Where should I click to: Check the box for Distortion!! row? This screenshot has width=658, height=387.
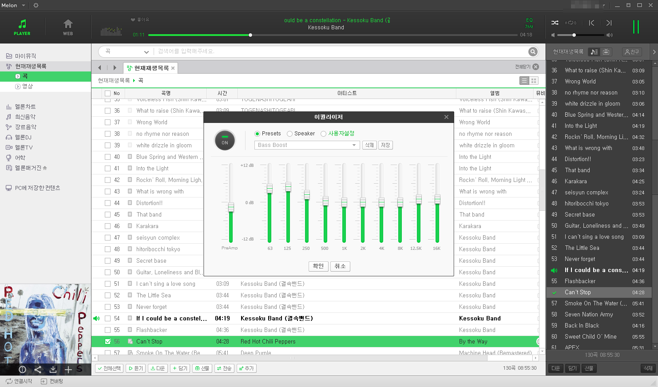coord(107,203)
